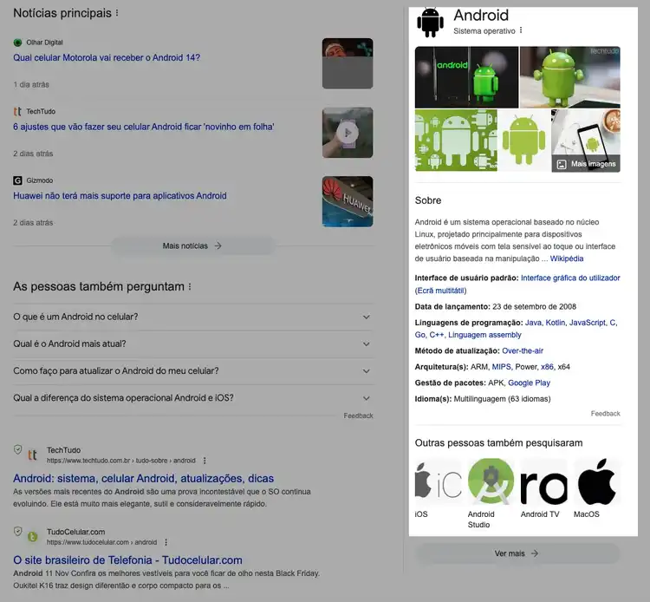Click the 'C++' language link
Viewport: 650px width, 602px height.
point(437,335)
